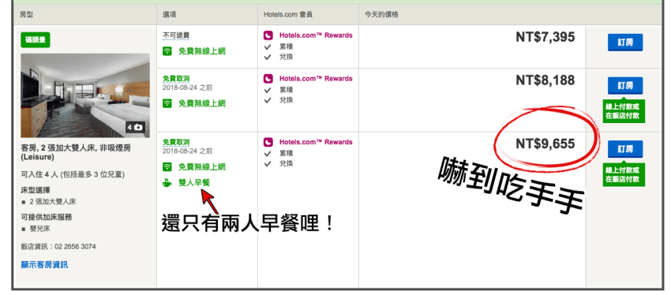Click the 今天的價格 column header
This screenshot has width=671, height=295.
(x=381, y=14)
